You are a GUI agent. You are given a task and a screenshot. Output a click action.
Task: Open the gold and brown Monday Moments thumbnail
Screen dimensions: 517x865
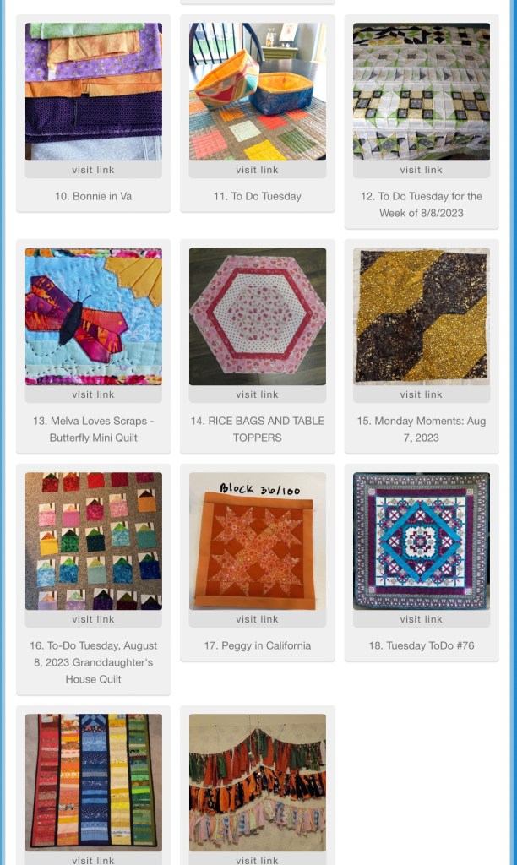pos(421,316)
